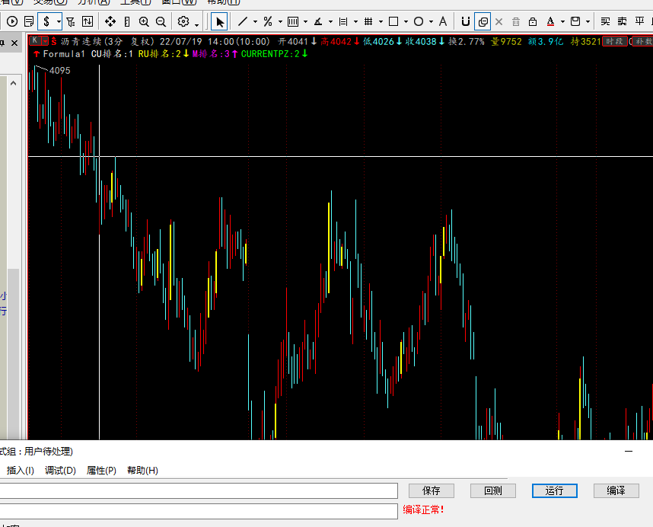Viewport: 653px width, 527px height.
Task: Minimize the formula editor panel
Action: click(x=629, y=451)
